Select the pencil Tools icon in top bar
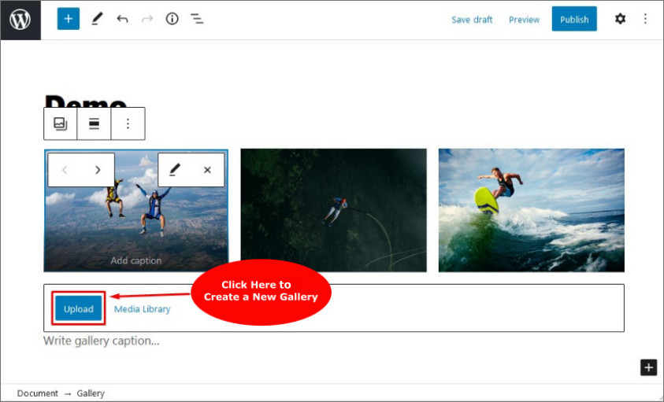This screenshot has height=402, width=664. pos(96,19)
